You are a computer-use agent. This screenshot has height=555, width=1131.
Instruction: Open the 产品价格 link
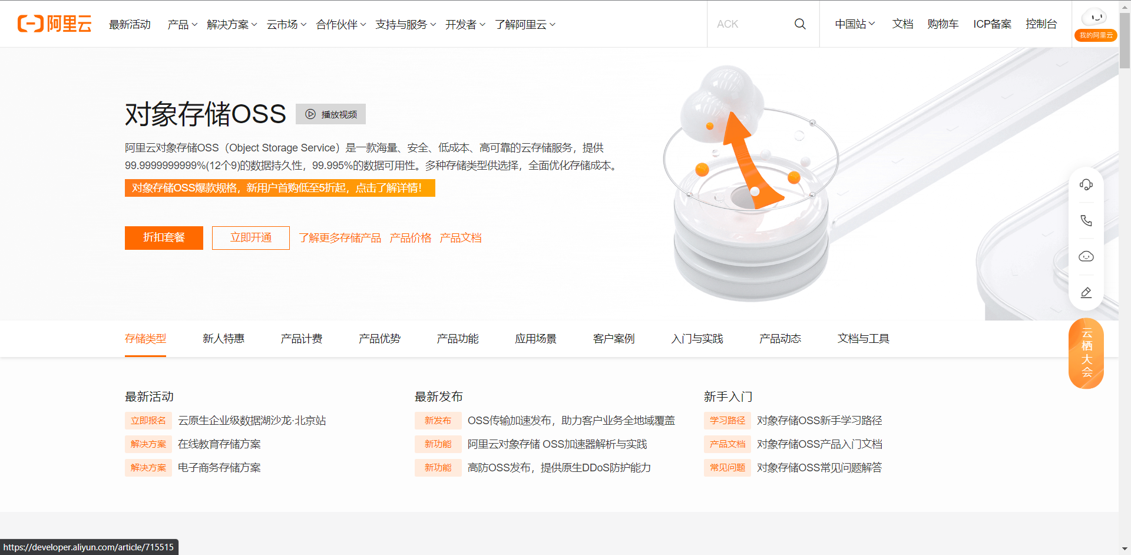tap(411, 238)
